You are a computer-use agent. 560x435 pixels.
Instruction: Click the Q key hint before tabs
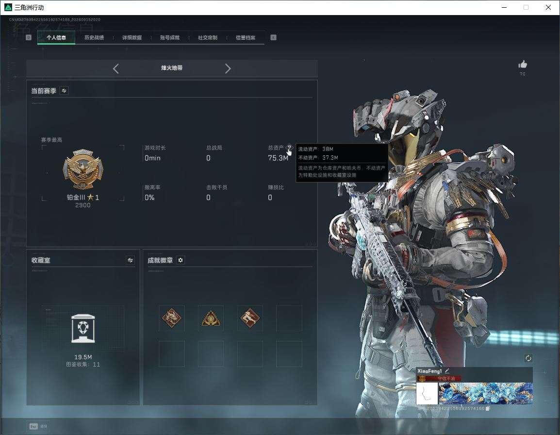29,37
